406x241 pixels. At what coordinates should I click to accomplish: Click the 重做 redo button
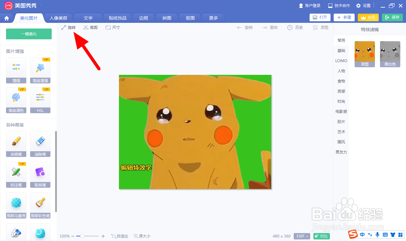pos(270,28)
